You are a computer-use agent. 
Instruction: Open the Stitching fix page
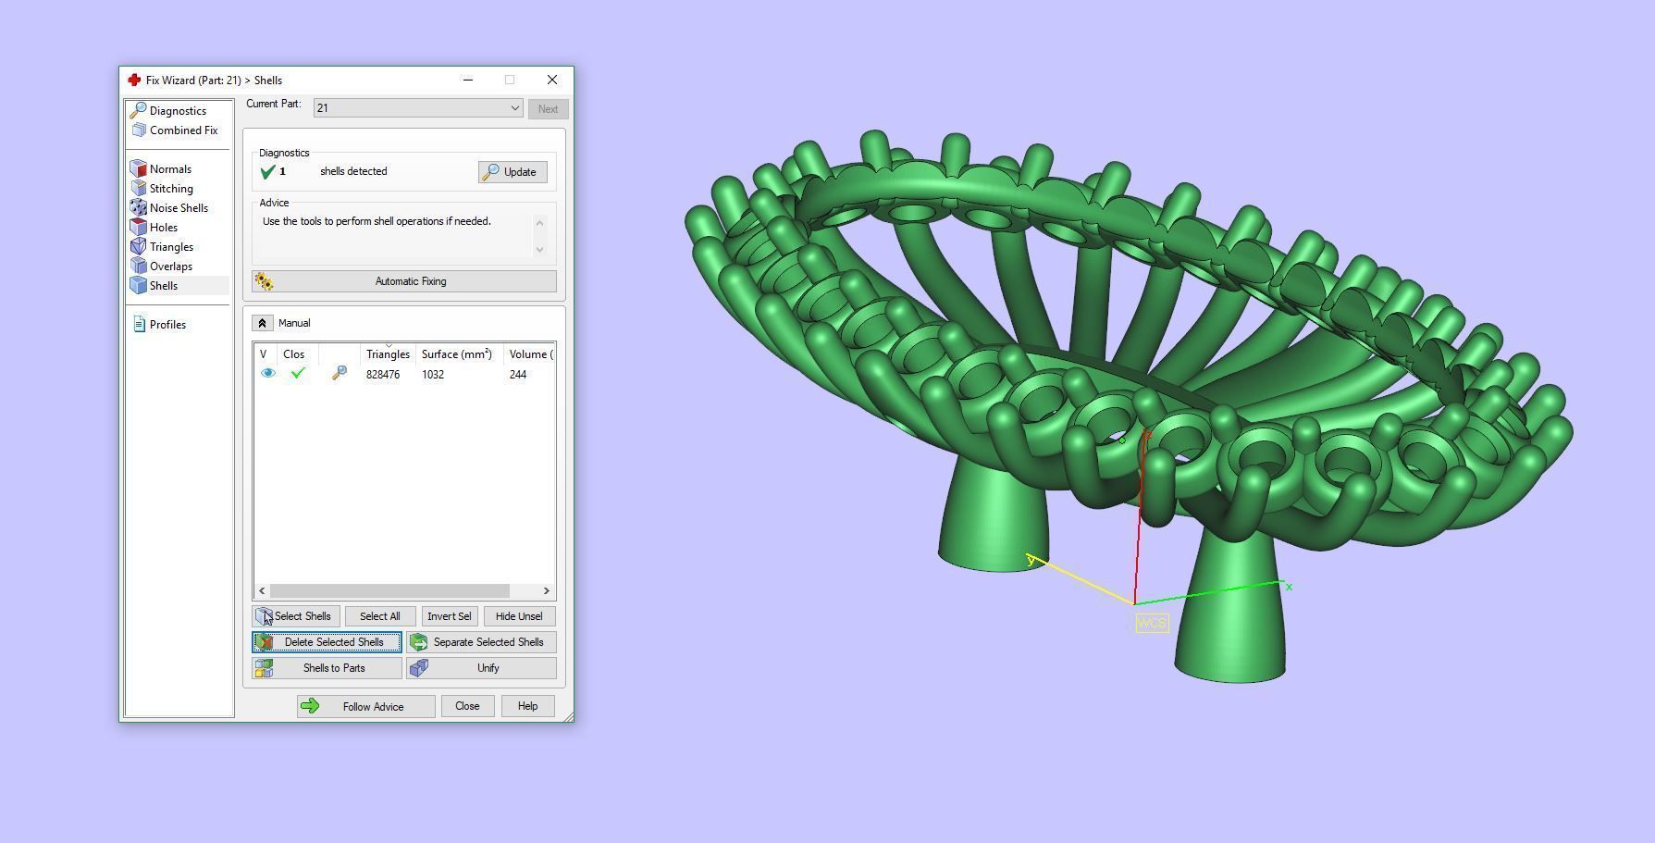coord(170,189)
